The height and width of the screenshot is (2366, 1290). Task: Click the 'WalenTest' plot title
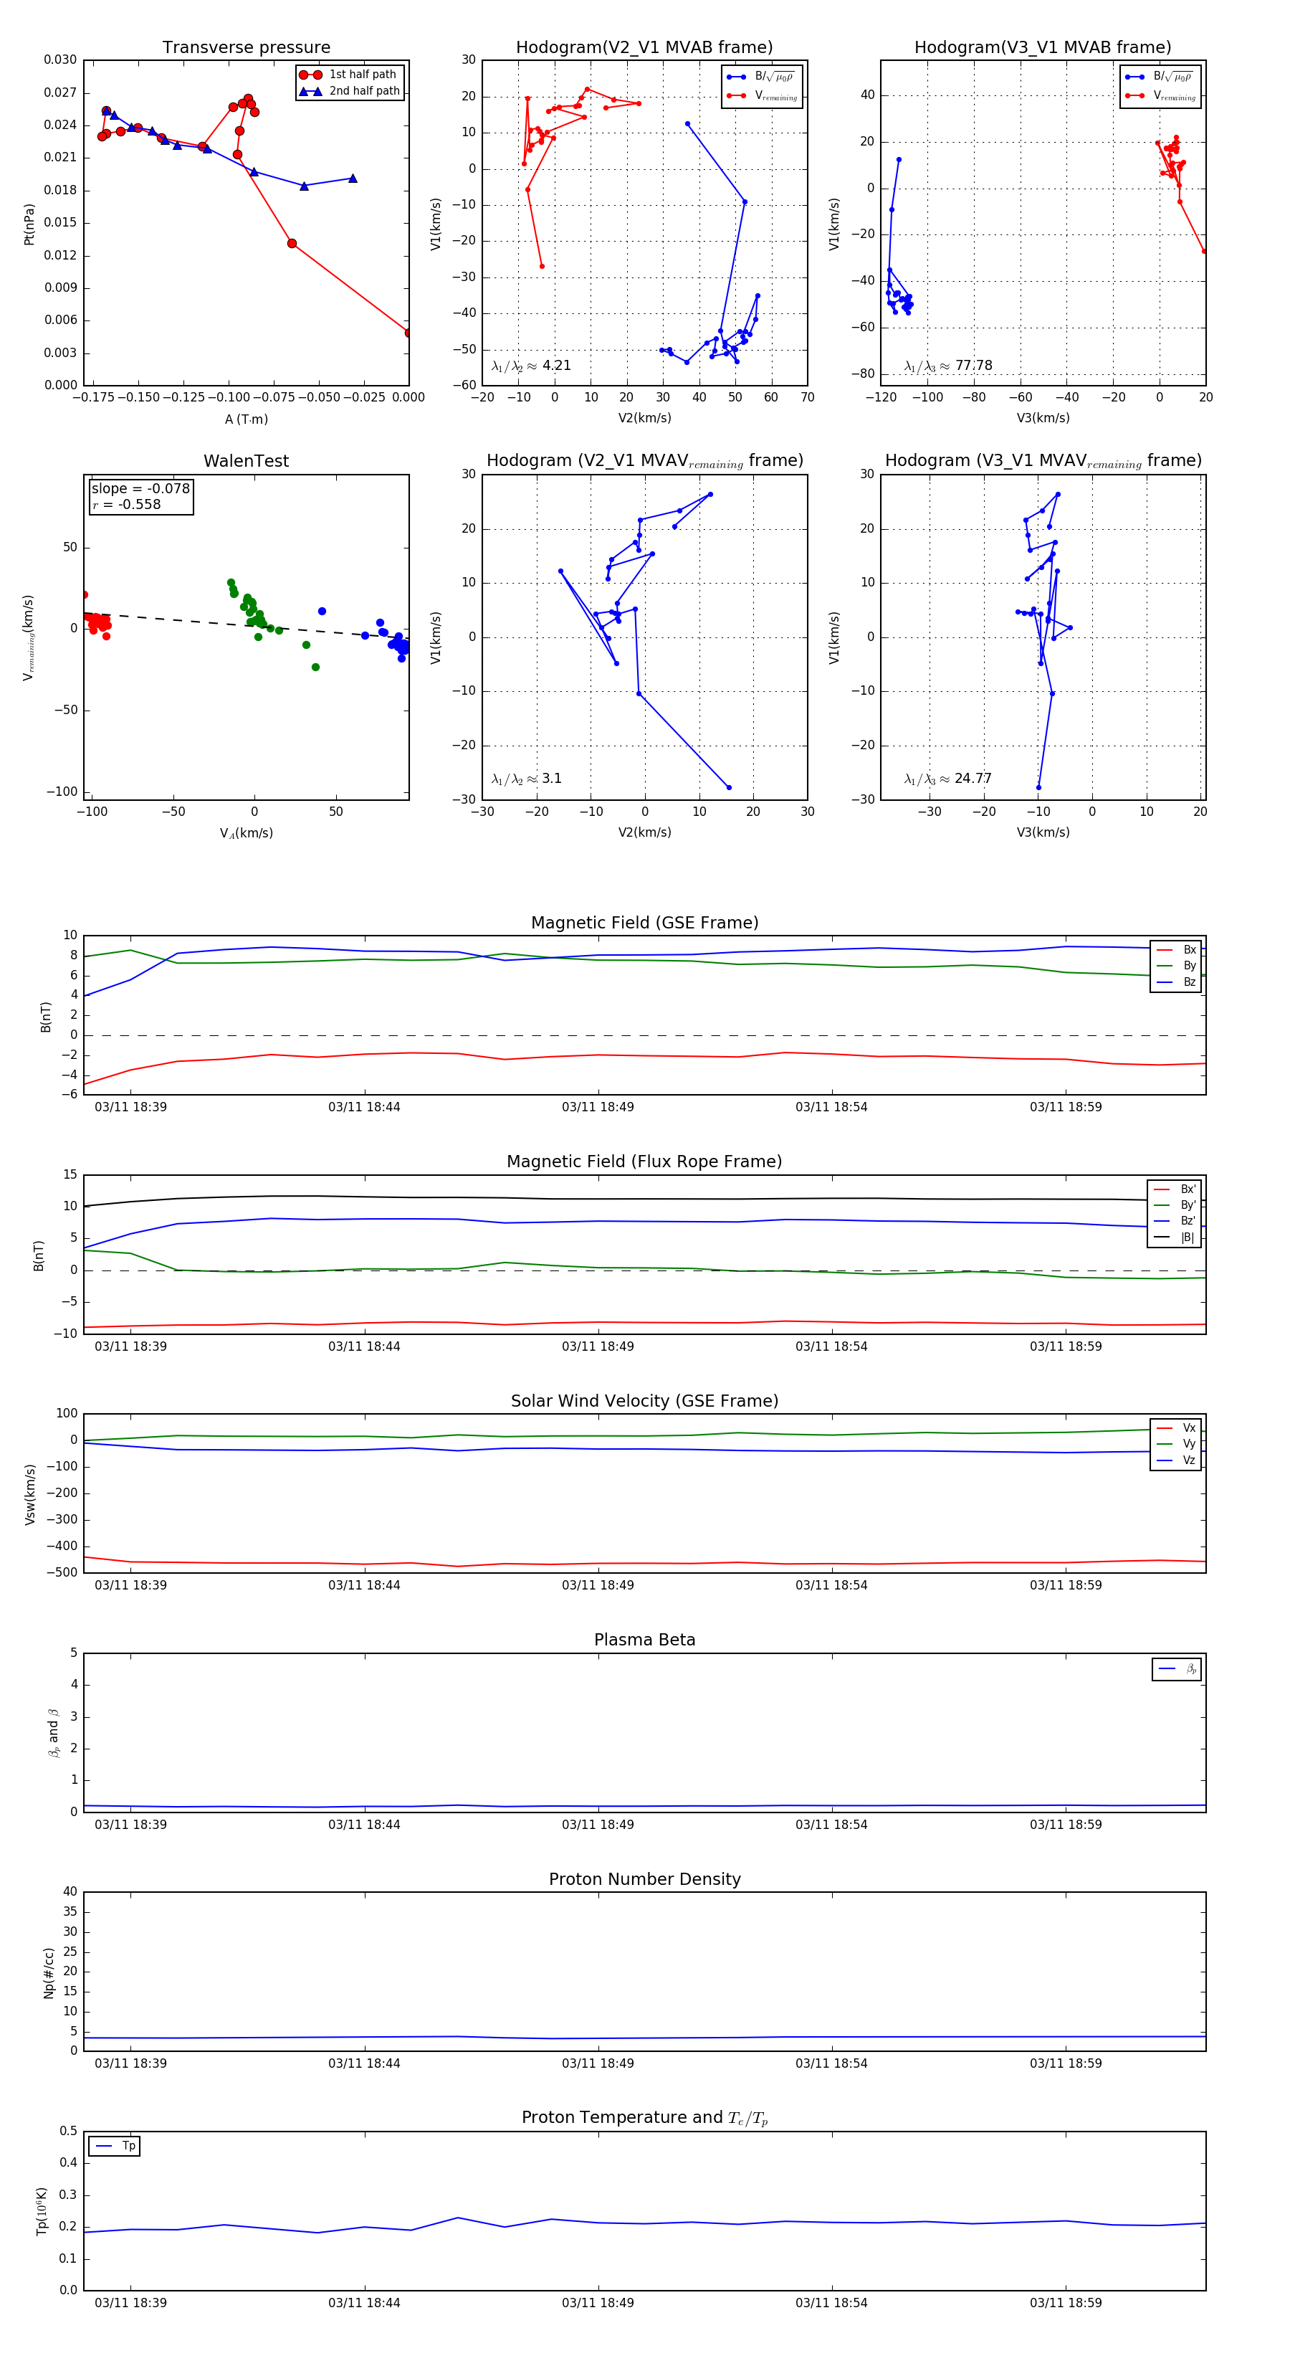pyautogui.click(x=246, y=461)
